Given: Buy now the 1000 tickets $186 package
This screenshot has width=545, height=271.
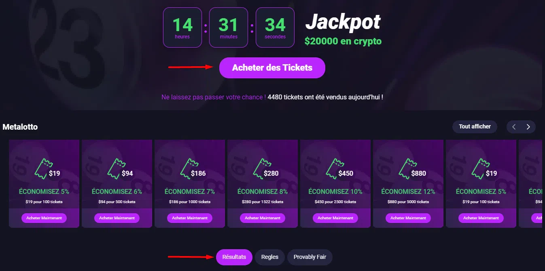Looking at the screenshot, I should click(x=190, y=218).
